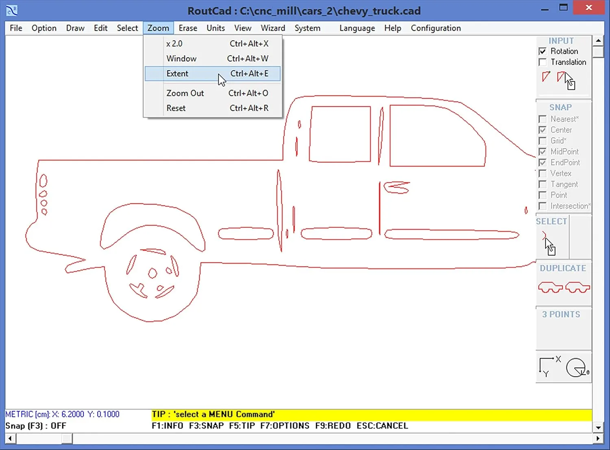Screen dimensions: 610x450
Task: Click the angle theta circle icon
Action: click(576, 367)
